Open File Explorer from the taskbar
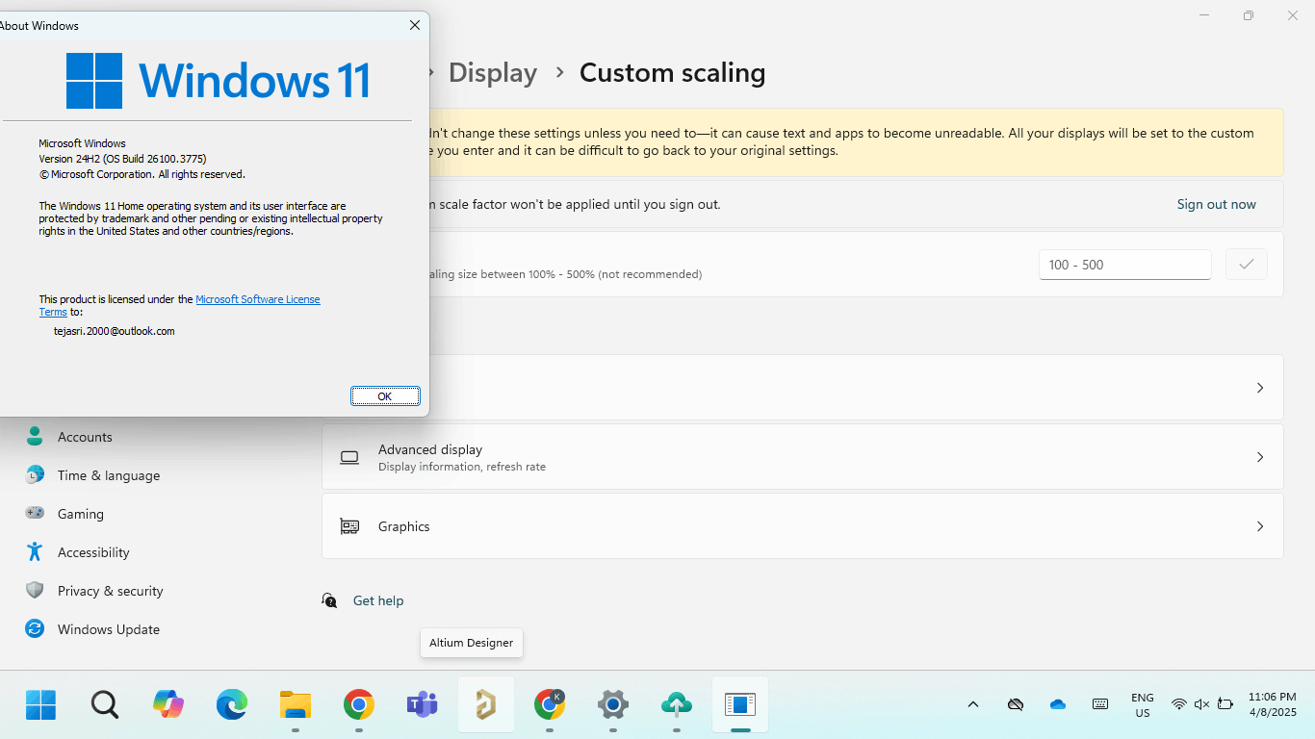 pos(296,705)
